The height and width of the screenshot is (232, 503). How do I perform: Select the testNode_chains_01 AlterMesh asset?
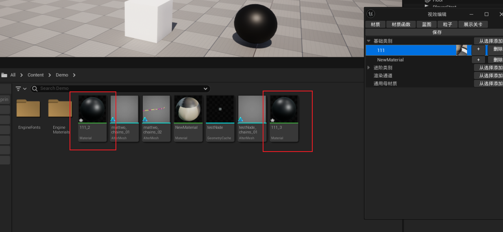coord(252,109)
